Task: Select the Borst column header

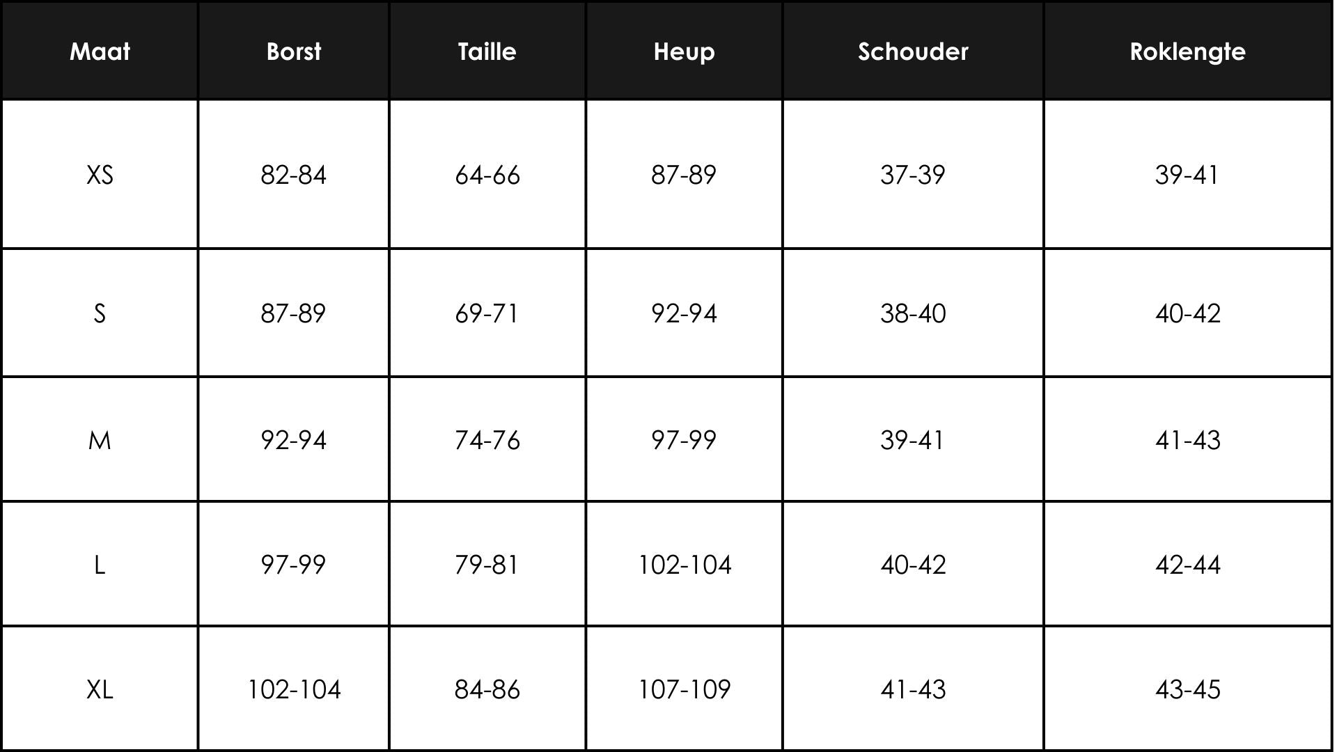Action: coord(294,52)
